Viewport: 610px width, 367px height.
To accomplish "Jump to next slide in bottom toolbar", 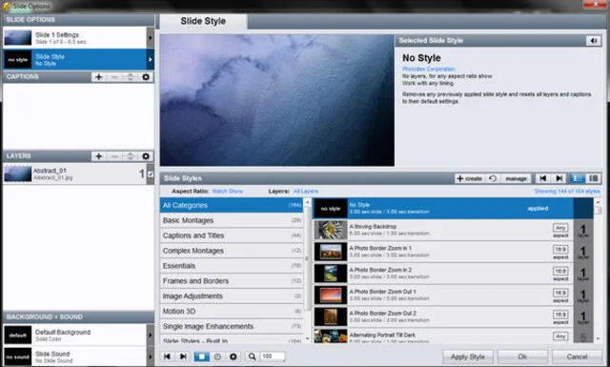I will [183, 357].
